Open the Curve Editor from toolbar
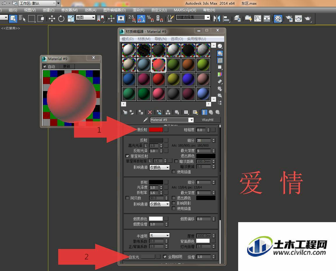The image size is (336, 271). 258,19
